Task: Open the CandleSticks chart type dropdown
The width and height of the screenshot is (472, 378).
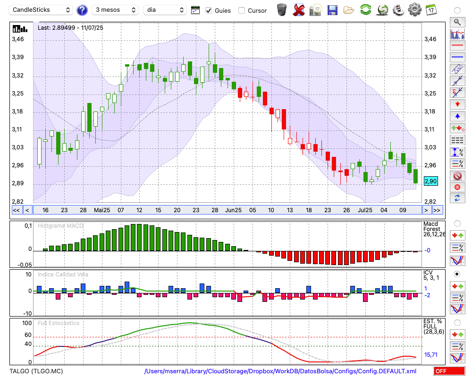Action: coord(41,10)
